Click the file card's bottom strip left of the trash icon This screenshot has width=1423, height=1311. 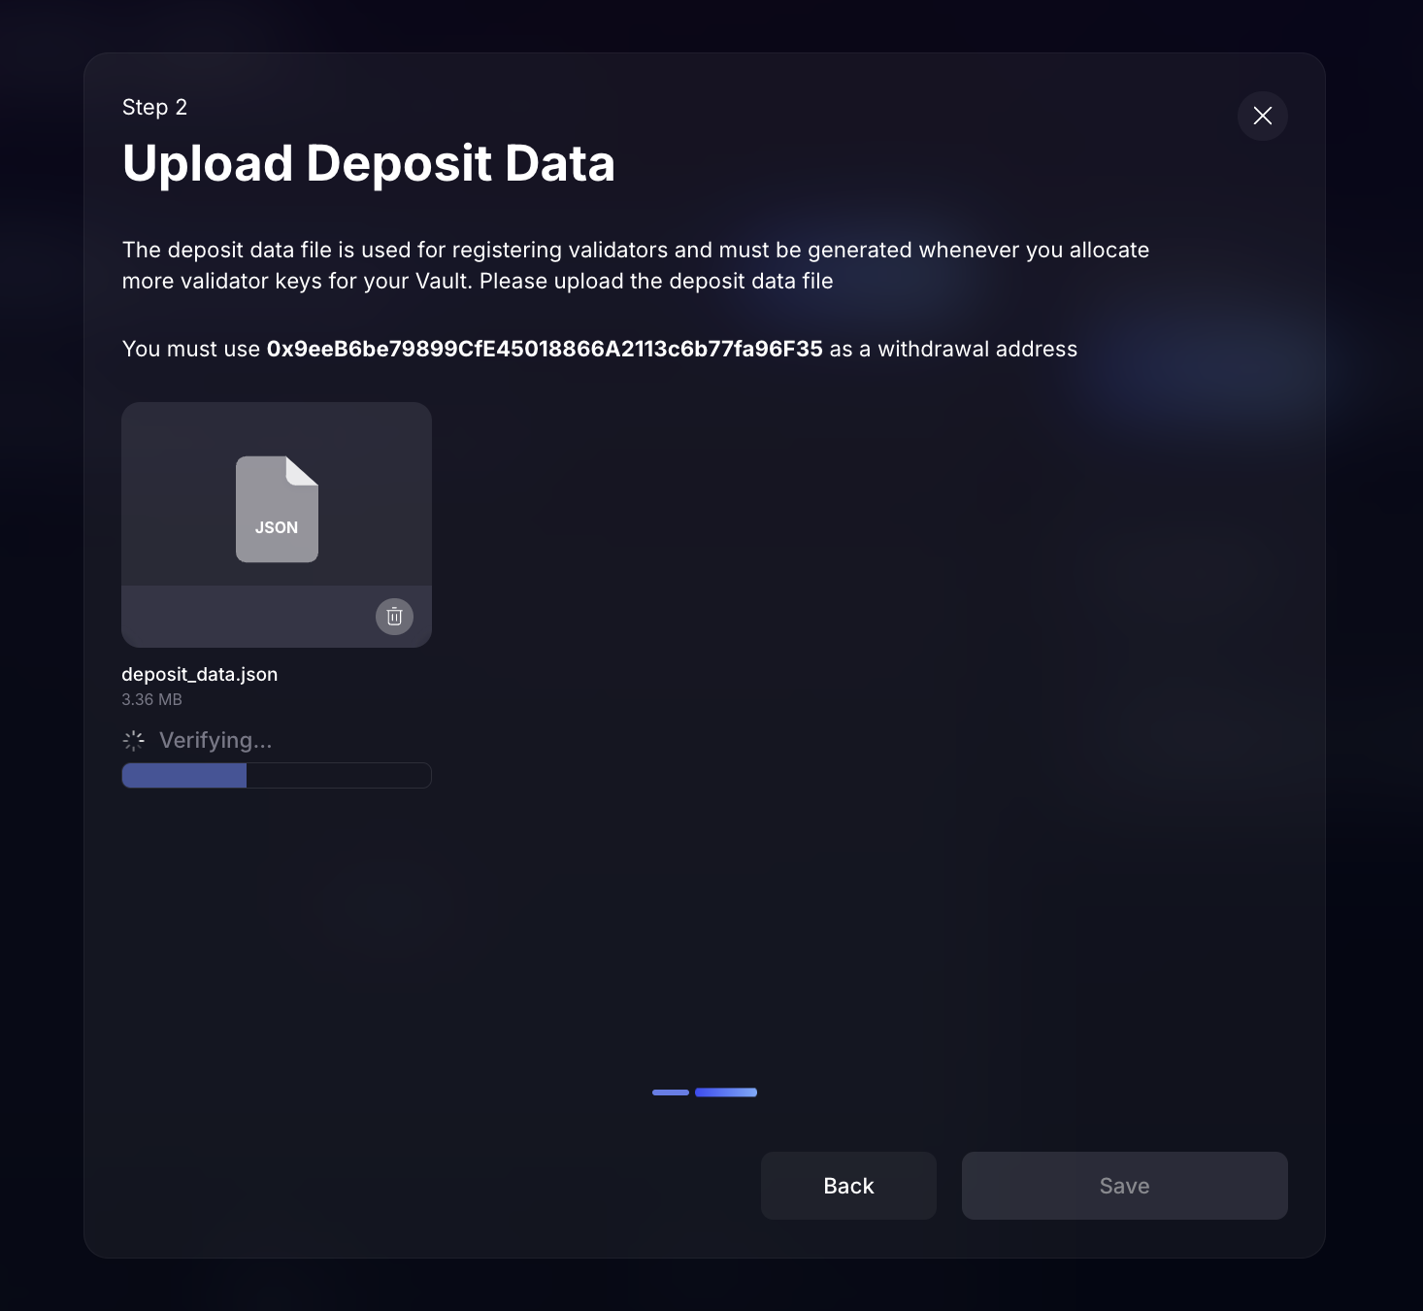[x=243, y=617]
